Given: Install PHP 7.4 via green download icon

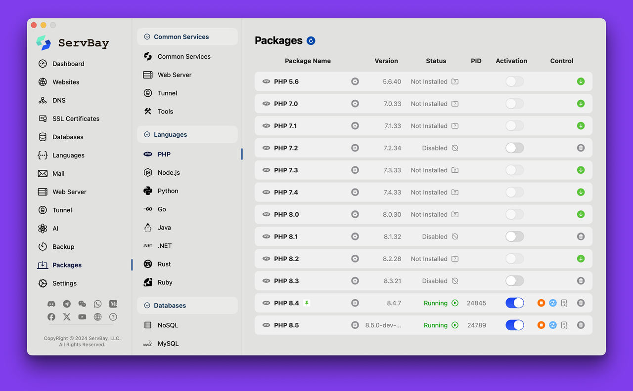Looking at the screenshot, I should tap(581, 192).
